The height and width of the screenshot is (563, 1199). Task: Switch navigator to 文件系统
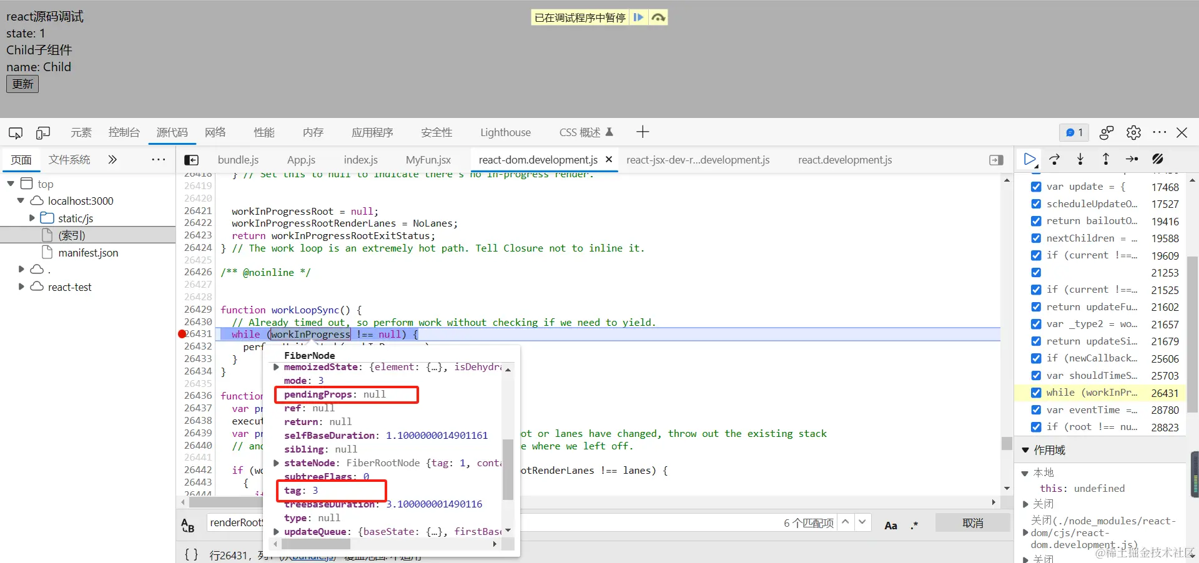tap(69, 160)
